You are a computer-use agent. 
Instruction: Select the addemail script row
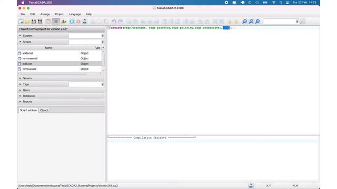tap(60, 53)
